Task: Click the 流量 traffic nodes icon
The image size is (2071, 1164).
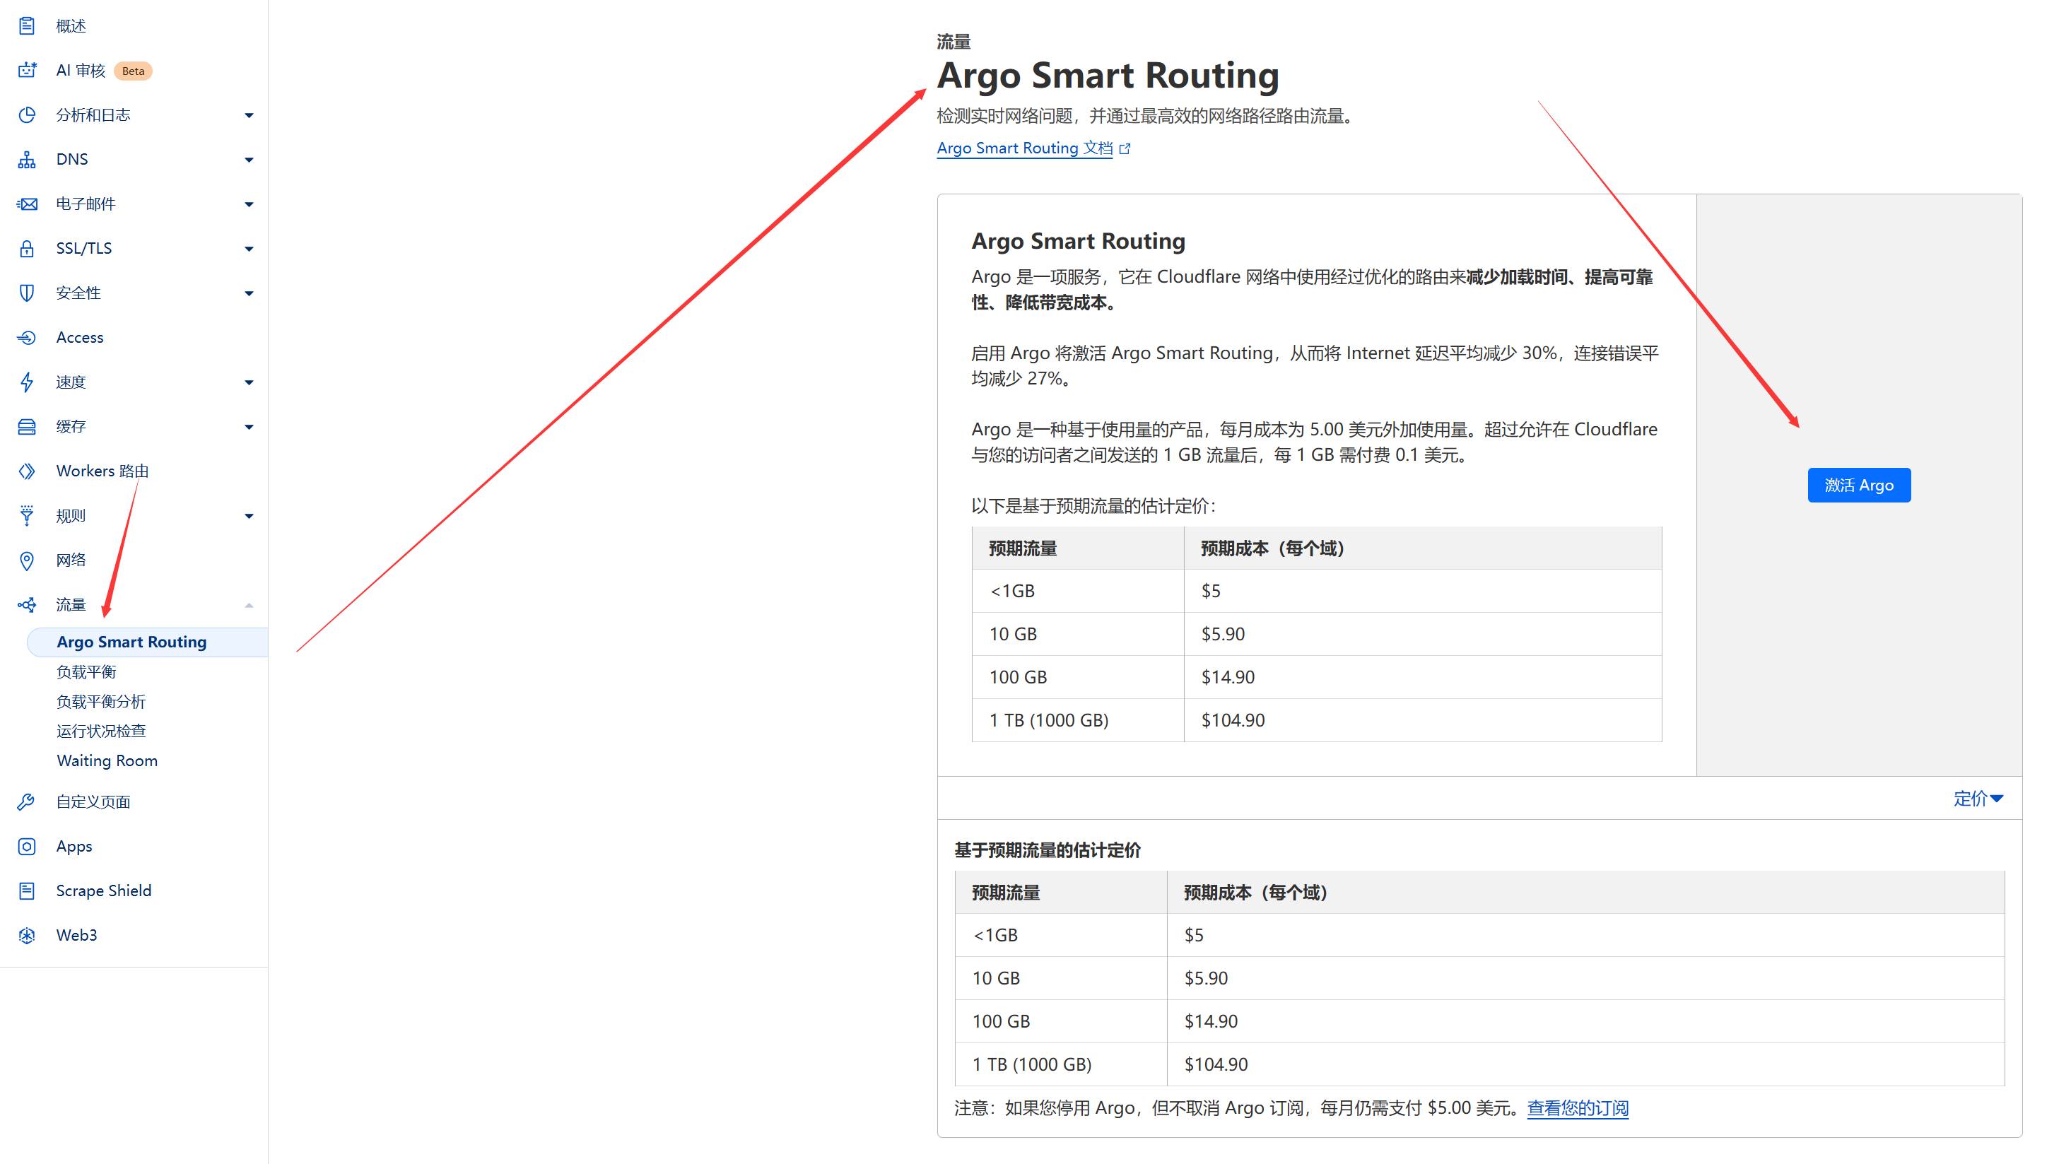Action: tap(27, 604)
